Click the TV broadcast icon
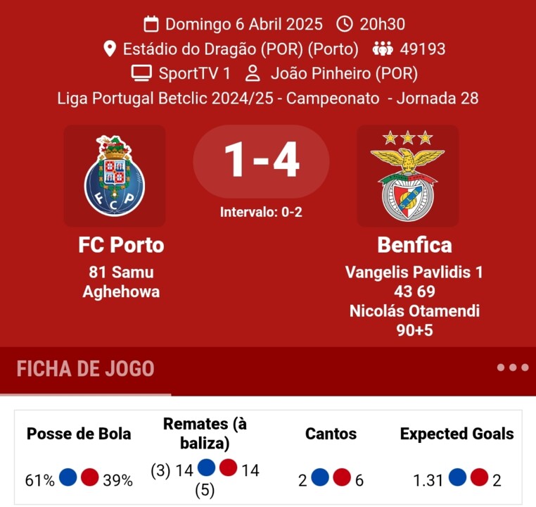 point(141,73)
